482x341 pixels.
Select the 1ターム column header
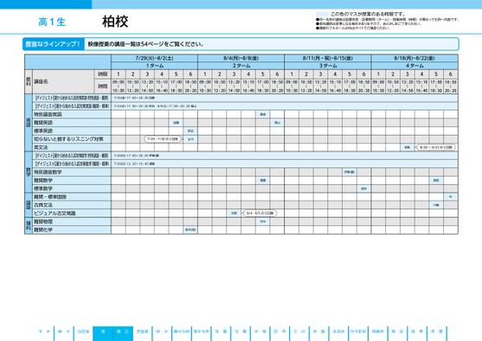click(x=155, y=66)
